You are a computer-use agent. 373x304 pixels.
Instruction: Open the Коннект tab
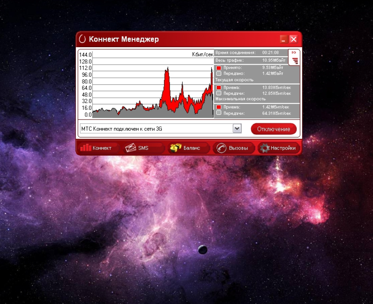click(x=99, y=148)
